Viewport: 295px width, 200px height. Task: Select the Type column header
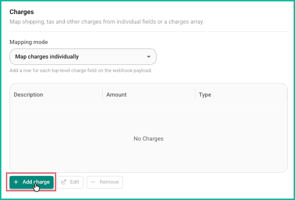pyautogui.click(x=205, y=95)
